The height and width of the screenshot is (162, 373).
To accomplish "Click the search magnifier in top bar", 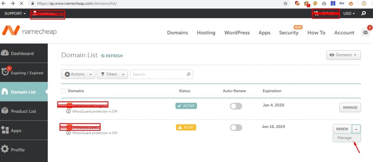I will pyautogui.click(x=363, y=13).
